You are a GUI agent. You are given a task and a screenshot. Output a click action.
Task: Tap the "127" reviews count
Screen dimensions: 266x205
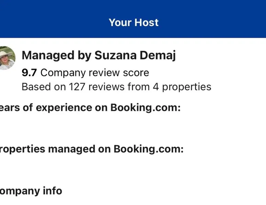click(78, 87)
